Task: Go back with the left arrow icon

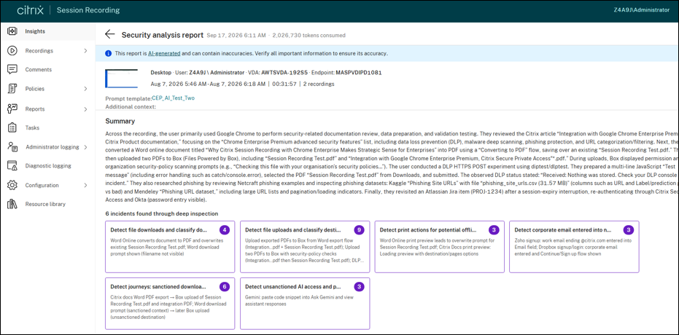Action: click(110, 34)
